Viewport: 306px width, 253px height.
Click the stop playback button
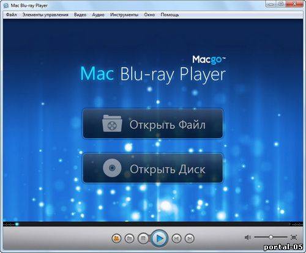coord(143,238)
